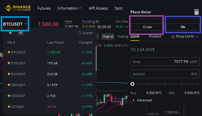Unfavorite the EOSUSDT star
202x116 pixels.
click(9, 96)
